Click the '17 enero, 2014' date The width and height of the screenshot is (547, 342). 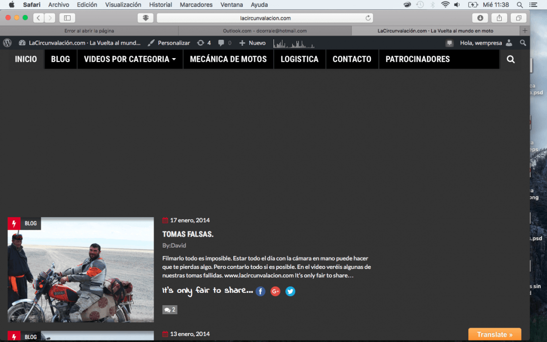190,220
